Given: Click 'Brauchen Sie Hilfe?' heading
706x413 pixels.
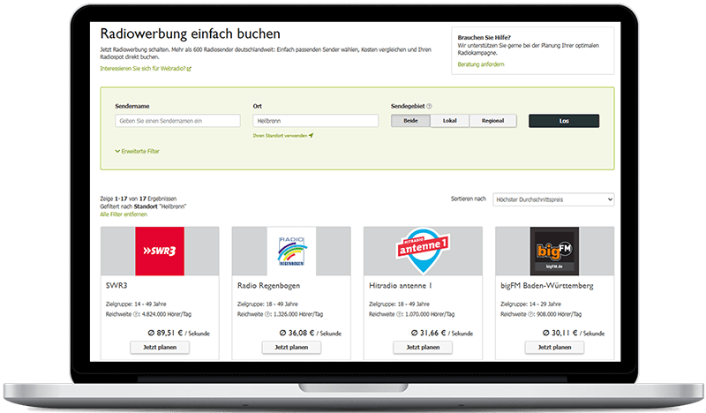Looking at the screenshot, I should tap(484, 37).
